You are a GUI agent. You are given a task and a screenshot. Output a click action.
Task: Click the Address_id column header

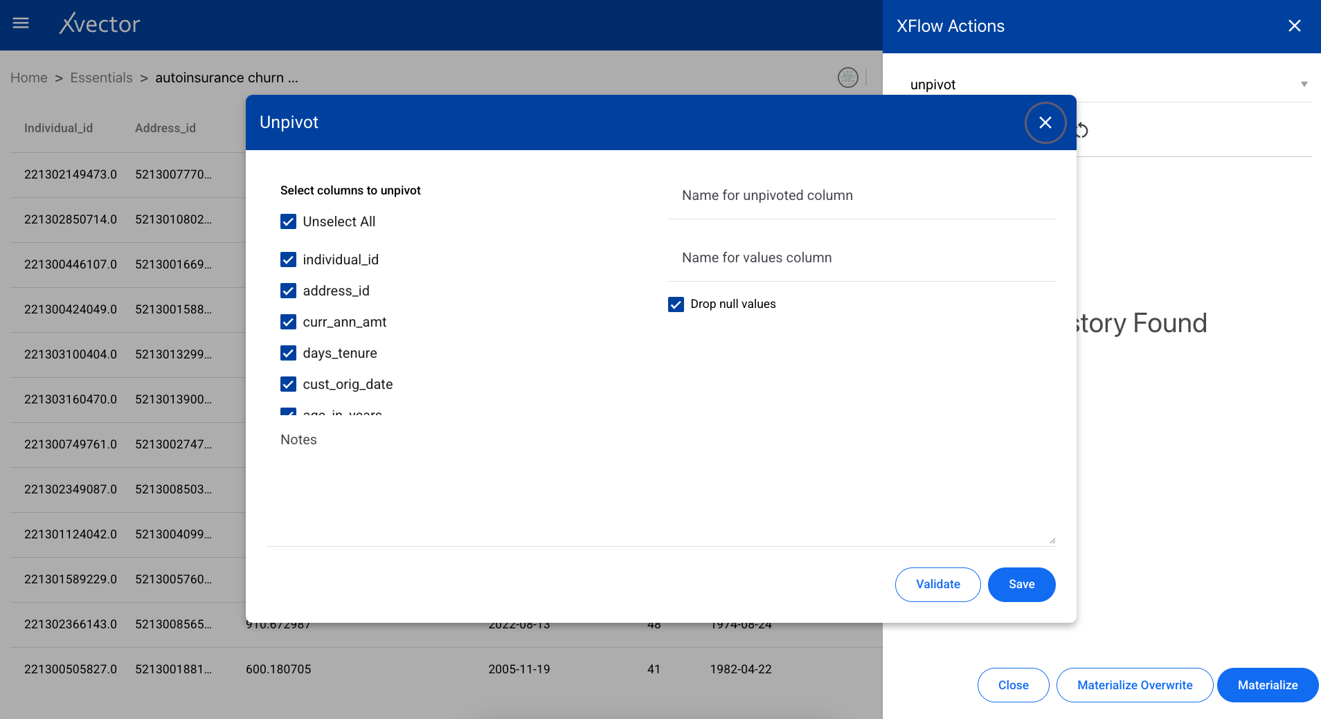[165, 128]
